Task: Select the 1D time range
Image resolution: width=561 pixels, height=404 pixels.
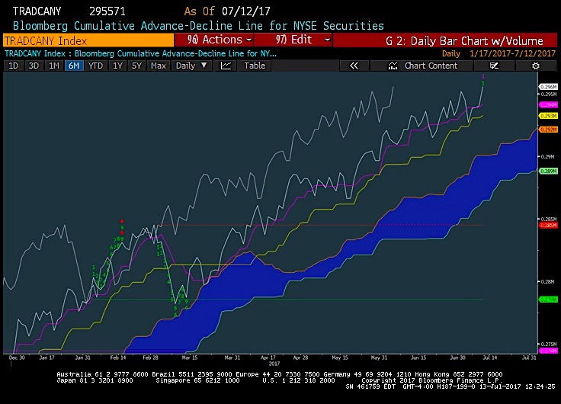Action: [13, 66]
